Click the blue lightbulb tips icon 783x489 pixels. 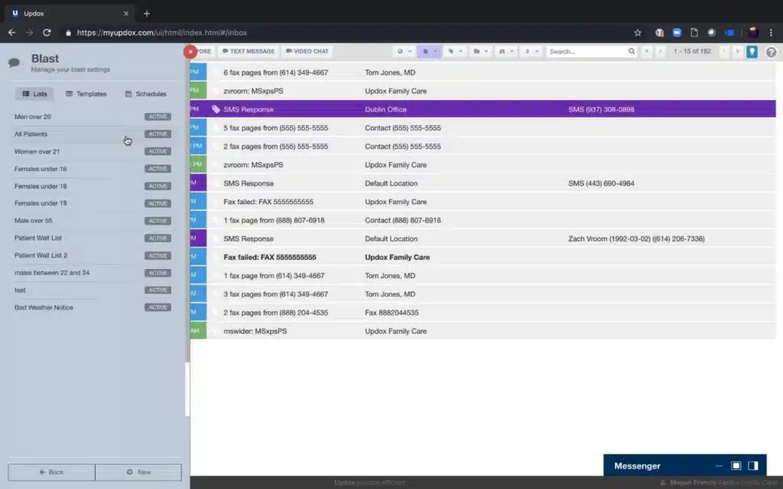click(x=752, y=52)
